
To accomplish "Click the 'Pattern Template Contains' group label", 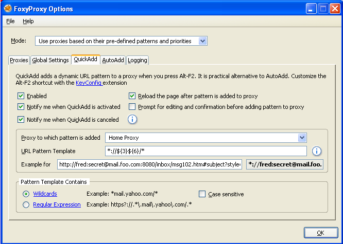I will (x=54, y=182).
